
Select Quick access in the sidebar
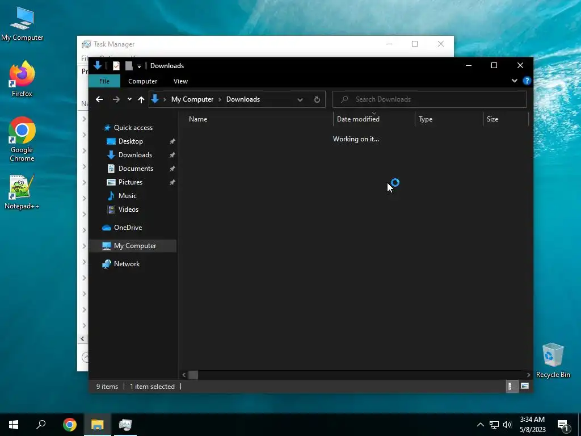pos(133,128)
